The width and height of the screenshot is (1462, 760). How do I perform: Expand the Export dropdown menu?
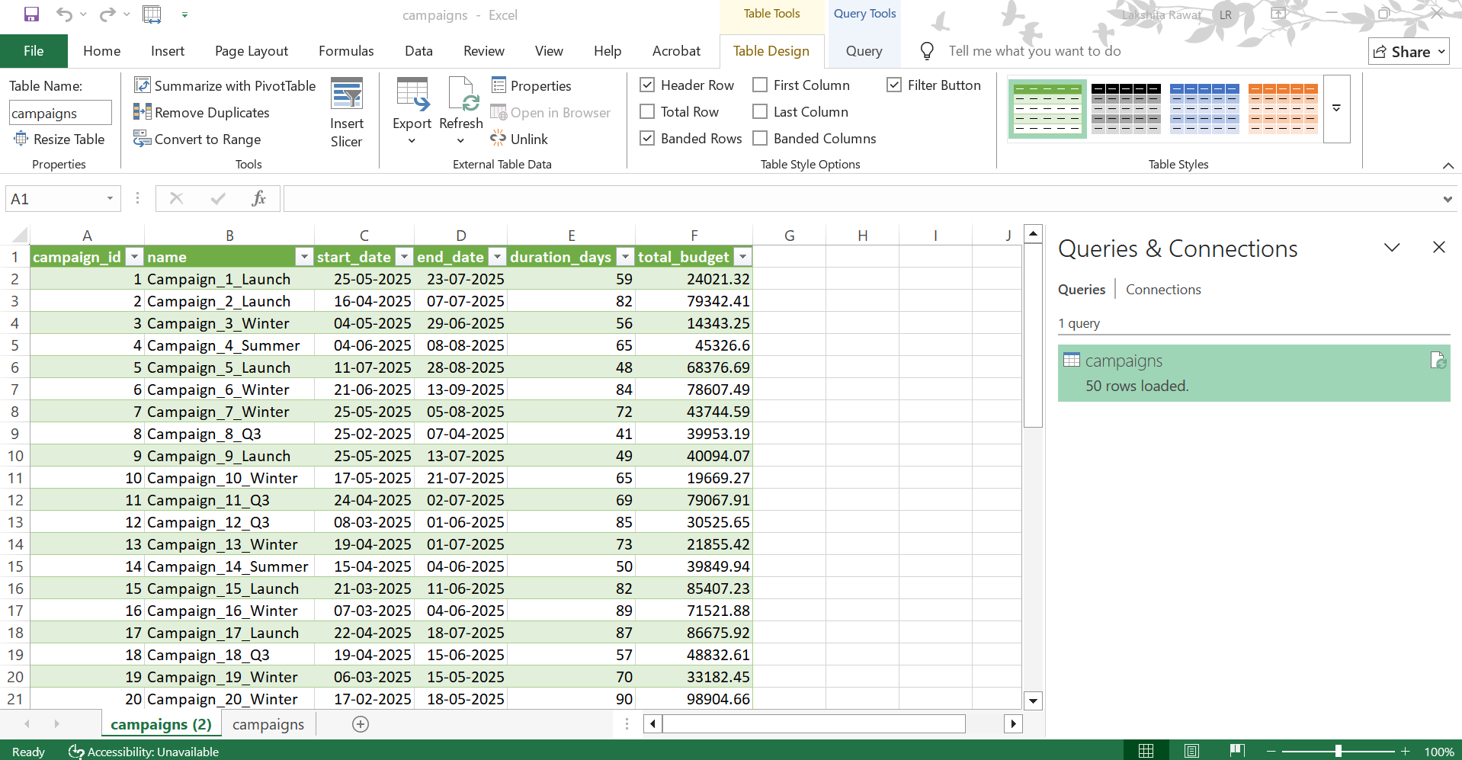click(x=412, y=141)
